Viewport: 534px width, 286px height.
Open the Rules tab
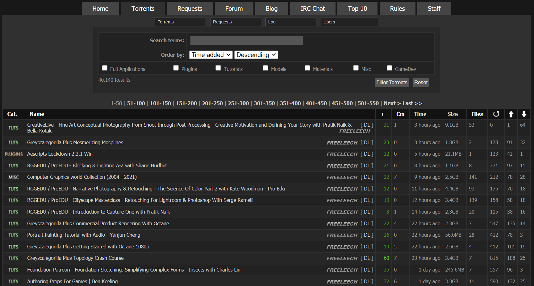(x=397, y=9)
